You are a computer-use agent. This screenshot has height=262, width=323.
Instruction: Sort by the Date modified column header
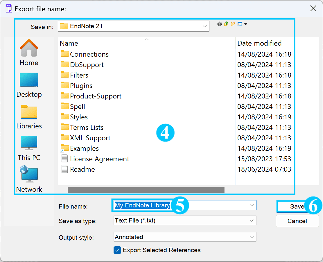pyautogui.click(x=259, y=43)
